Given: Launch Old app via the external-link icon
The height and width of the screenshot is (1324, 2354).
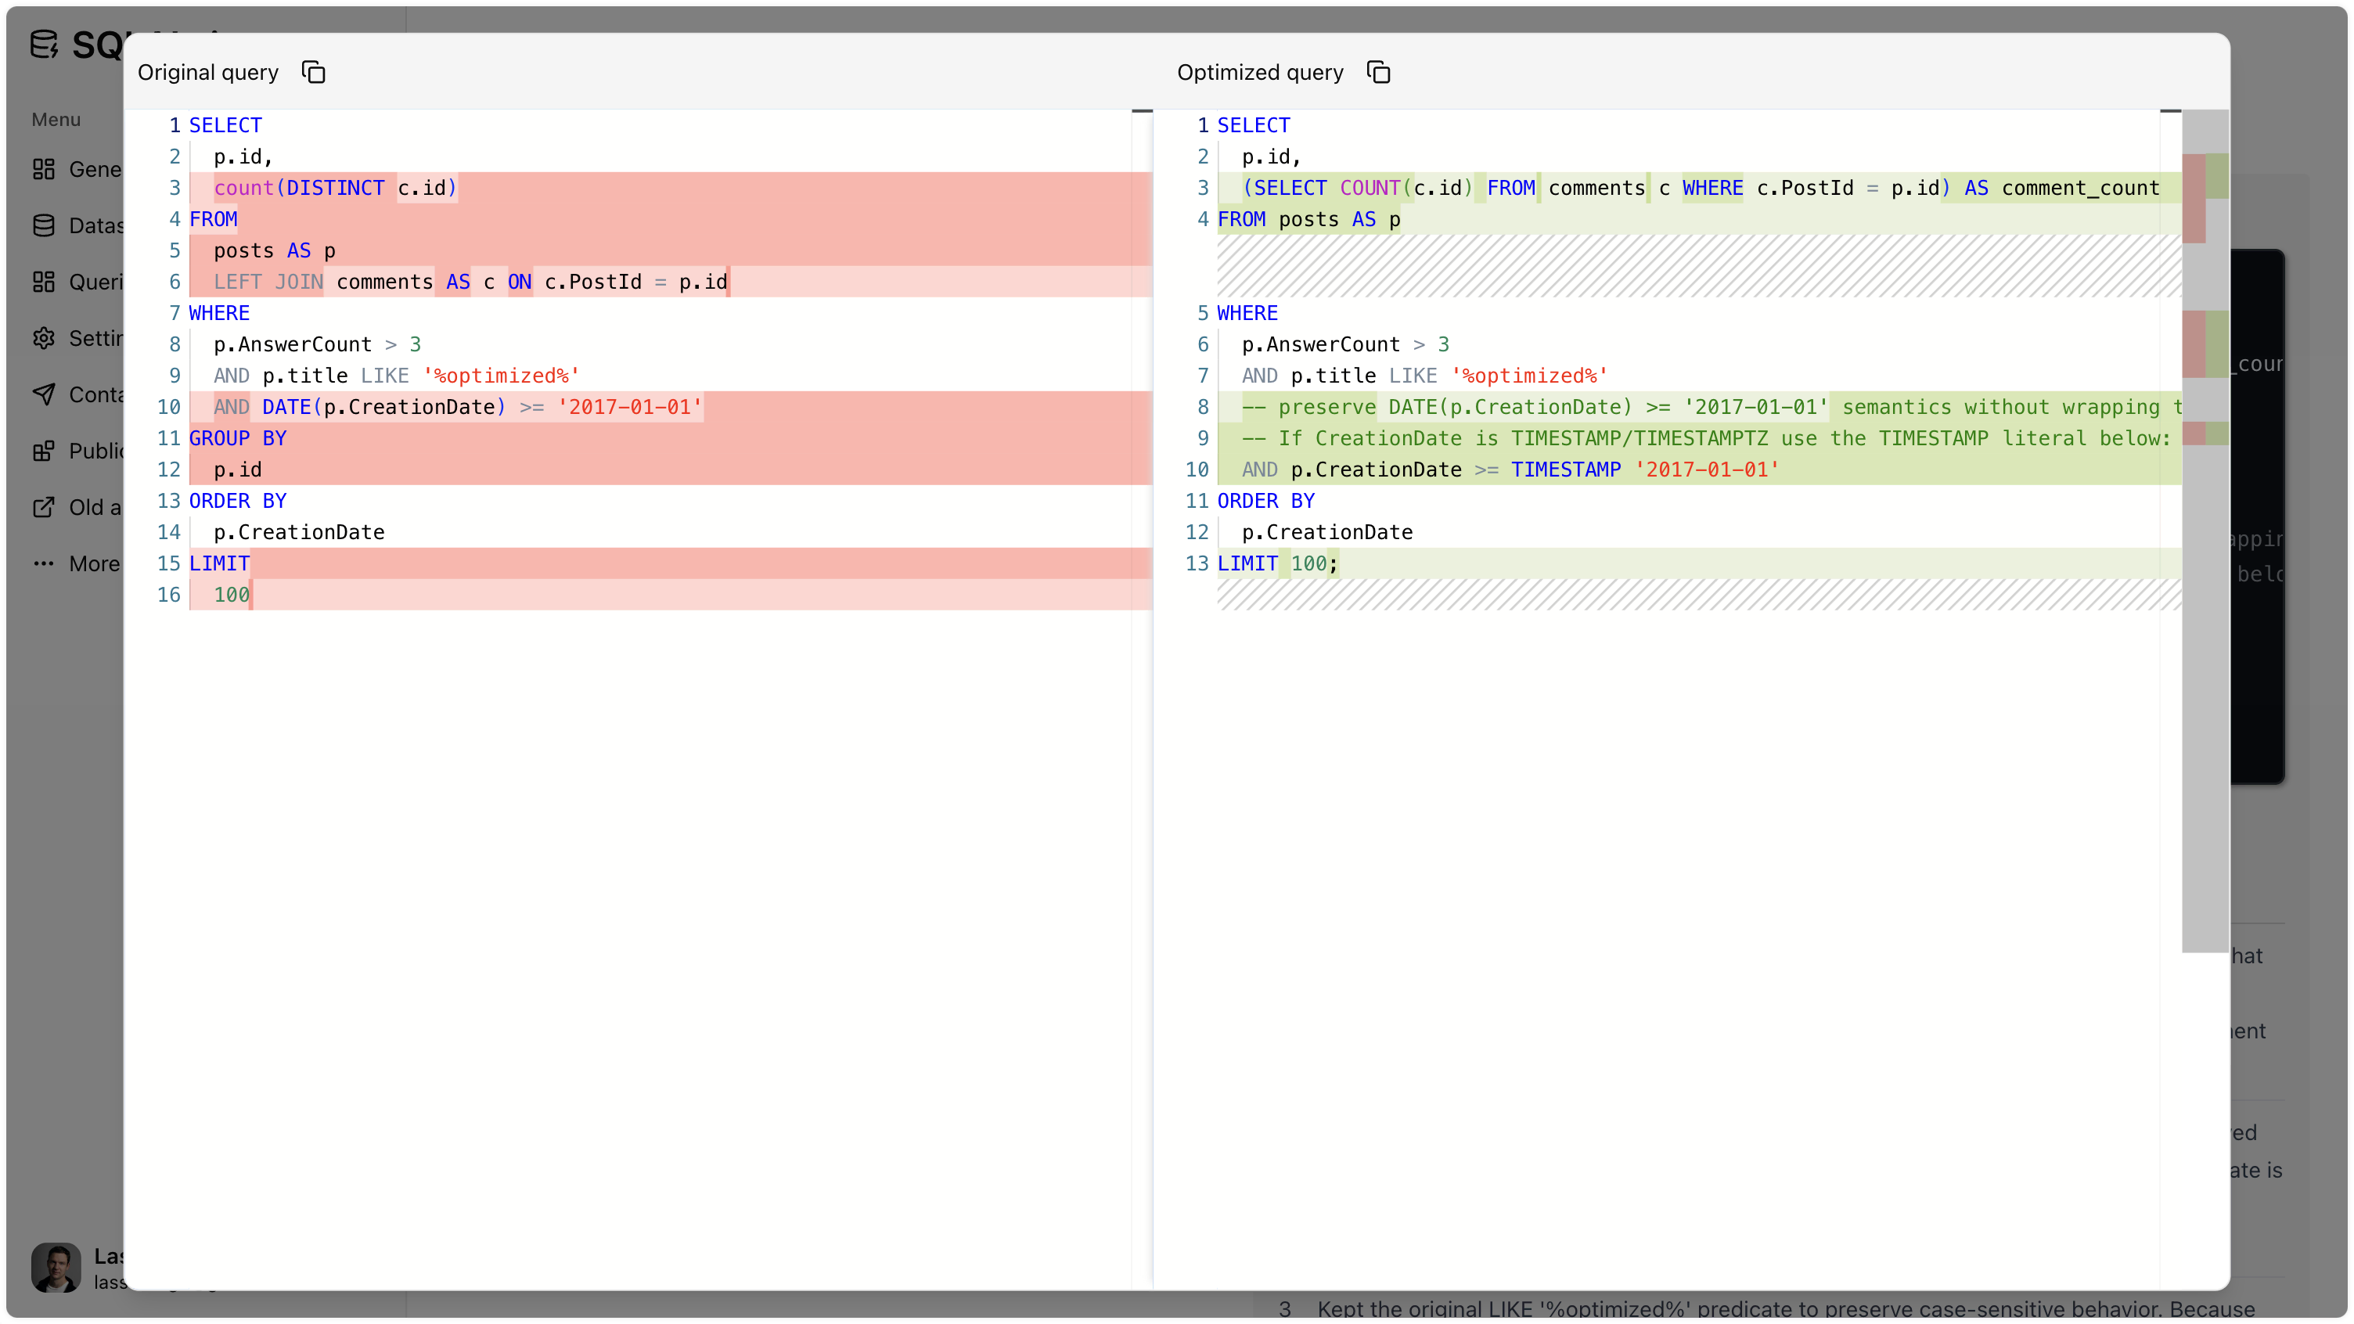Looking at the screenshot, I should click(44, 507).
